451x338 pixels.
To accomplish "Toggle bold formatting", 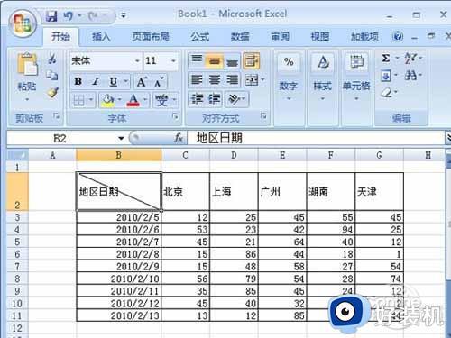I will pyautogui.click(x=78, y=81).
